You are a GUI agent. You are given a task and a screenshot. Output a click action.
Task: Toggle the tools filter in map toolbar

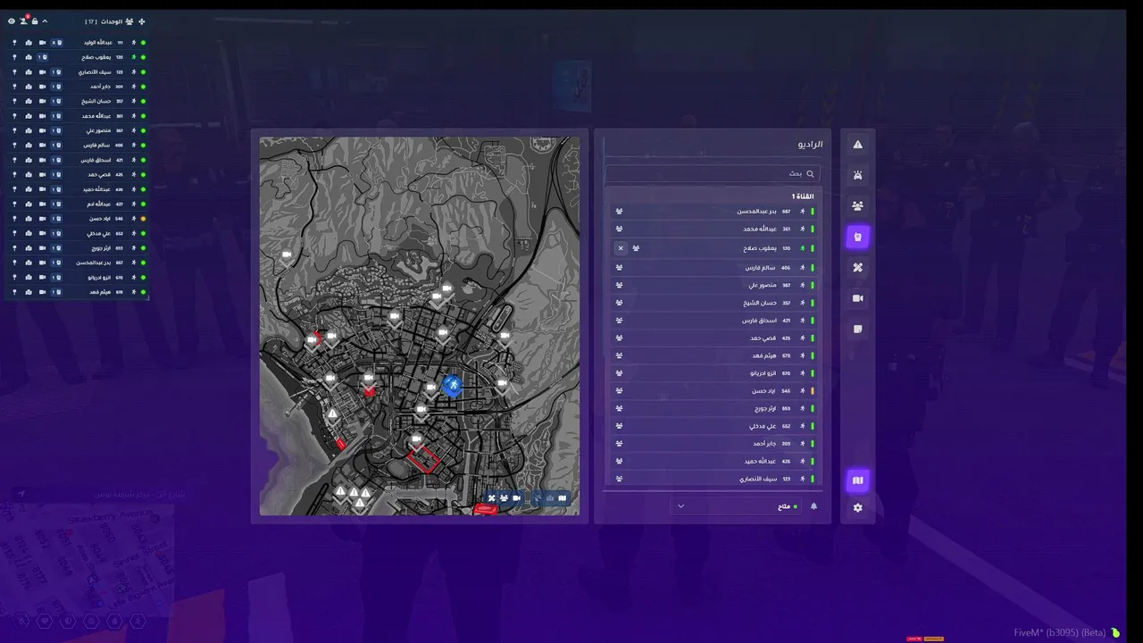click(x=491, y=498)
